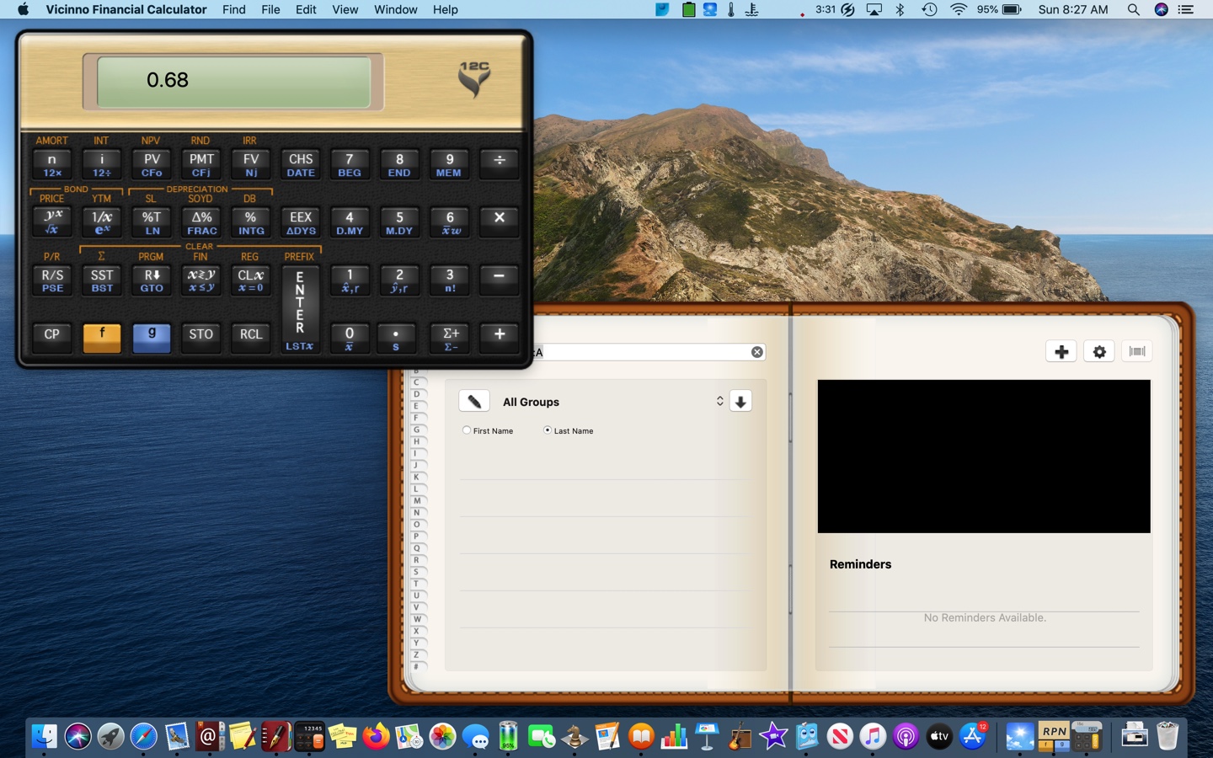This screenshot has width=1213, height=758.
Task: Clear the address book search field
Action: click(757, 352)
